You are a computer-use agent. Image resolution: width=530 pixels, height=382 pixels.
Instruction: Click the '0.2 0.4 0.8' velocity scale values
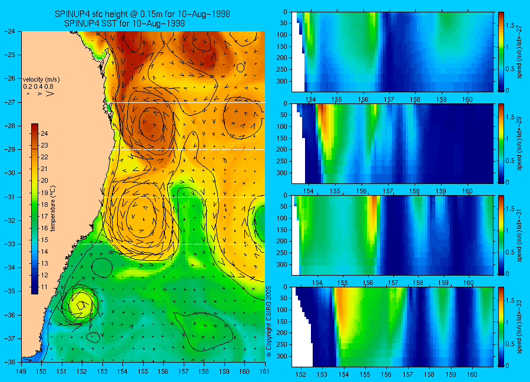click(38, 87)
